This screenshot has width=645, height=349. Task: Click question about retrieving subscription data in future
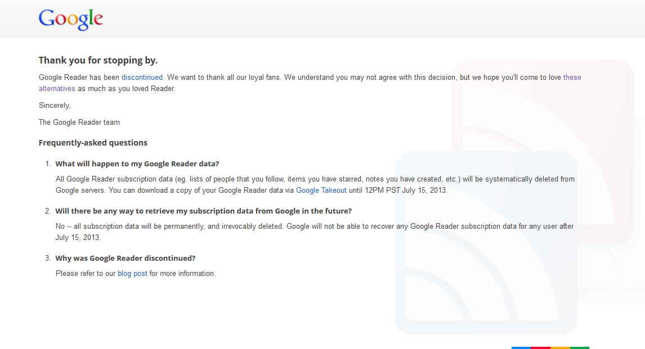click(204, 211)
